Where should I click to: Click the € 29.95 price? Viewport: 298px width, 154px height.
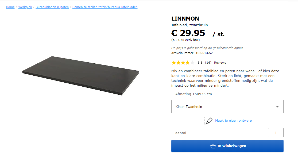pos(188,33)
